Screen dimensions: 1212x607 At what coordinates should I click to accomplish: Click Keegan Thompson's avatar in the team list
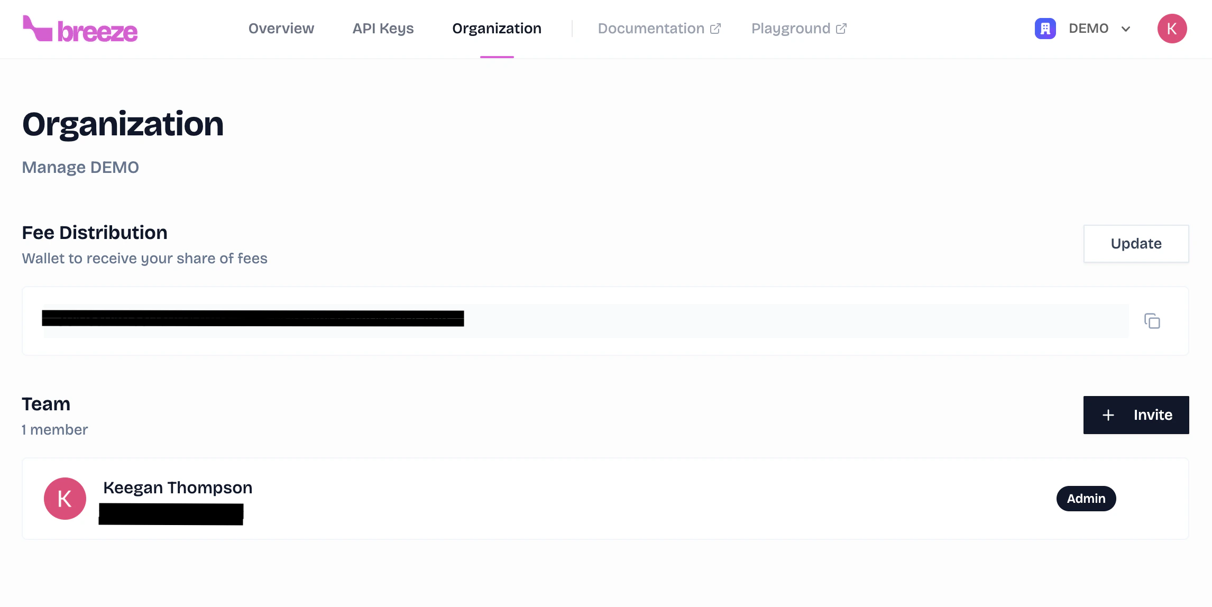pyautogui.click(x=65, y=498)
